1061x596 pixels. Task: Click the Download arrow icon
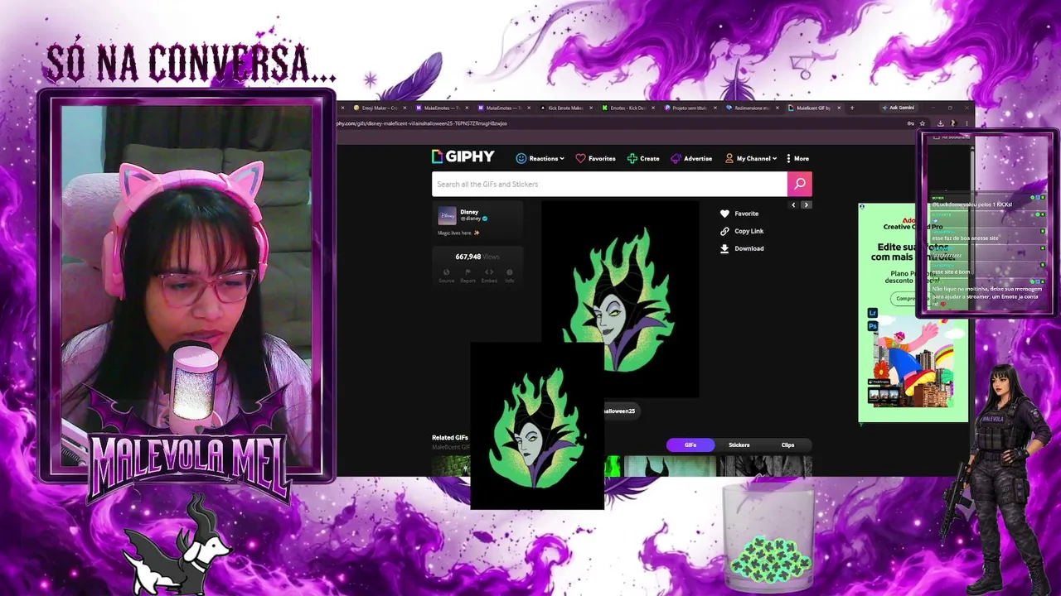pyautogui.click(x=724, y=248)
